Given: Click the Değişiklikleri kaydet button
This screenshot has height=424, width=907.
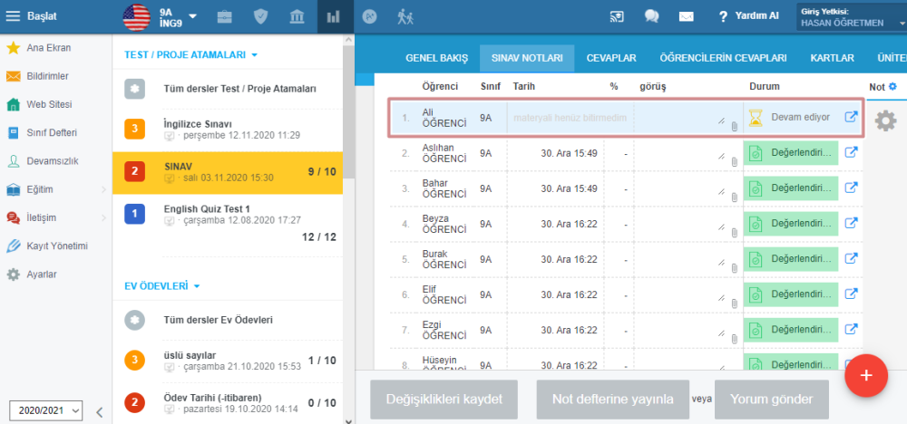Looking at the screenshot, I should [x=444, y=400].
